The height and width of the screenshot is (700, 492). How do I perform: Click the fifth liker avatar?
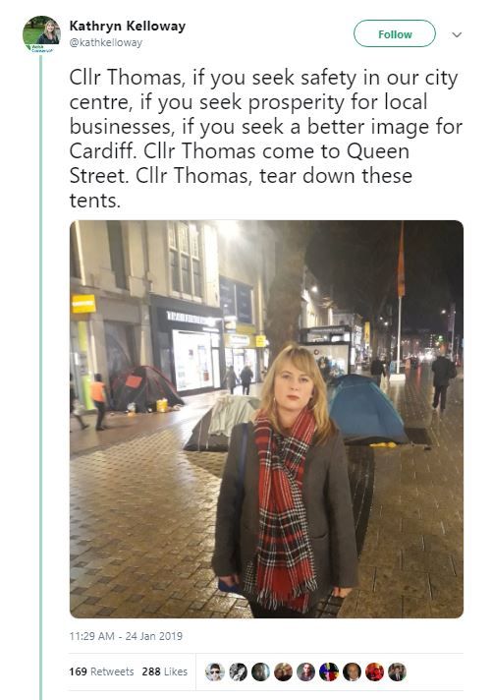pos(306,671)
